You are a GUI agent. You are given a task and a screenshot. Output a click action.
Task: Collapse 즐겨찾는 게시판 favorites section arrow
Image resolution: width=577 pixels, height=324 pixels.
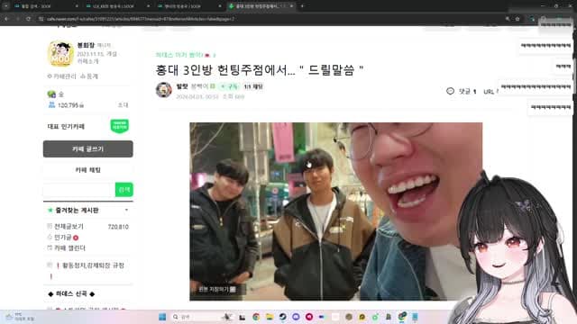pos(126,210)
